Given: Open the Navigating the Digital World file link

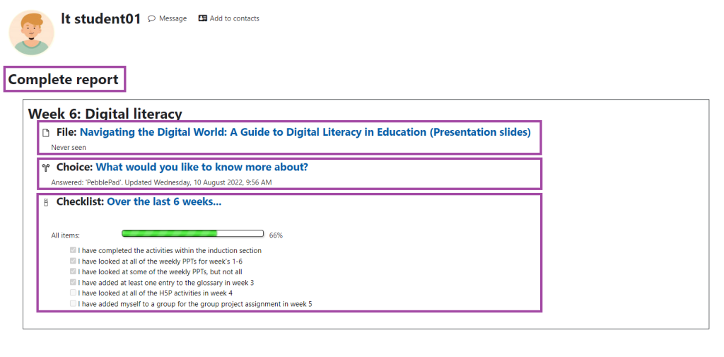Looking at the screenshot, I should (305, 132).
